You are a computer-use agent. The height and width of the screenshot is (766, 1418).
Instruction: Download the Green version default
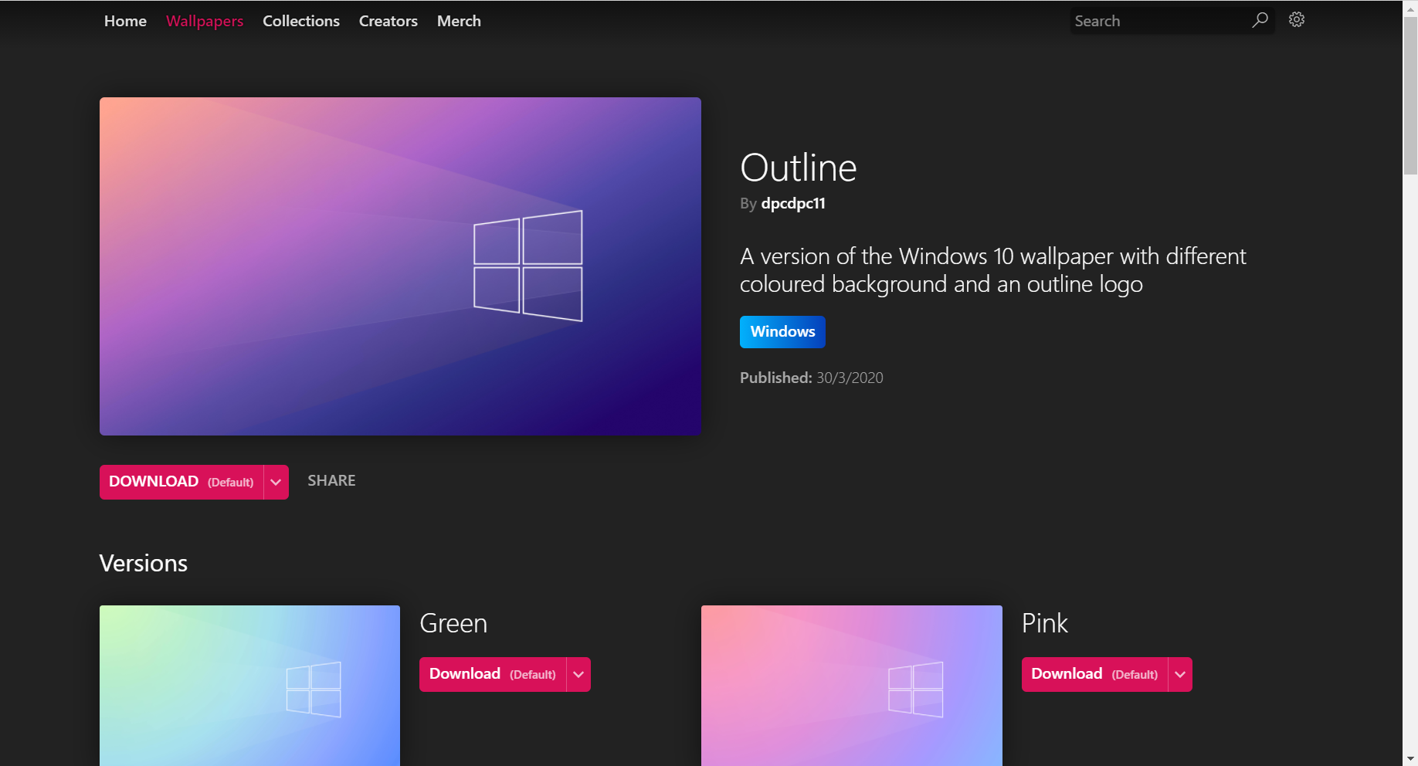tap(493, 674)
